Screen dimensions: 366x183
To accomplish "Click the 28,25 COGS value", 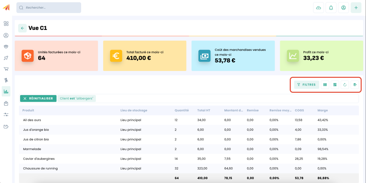I will 299,159.
